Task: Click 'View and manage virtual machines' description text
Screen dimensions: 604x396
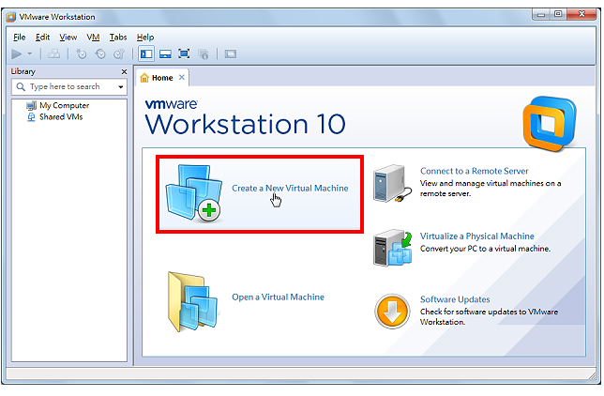Action: point(491,189)
